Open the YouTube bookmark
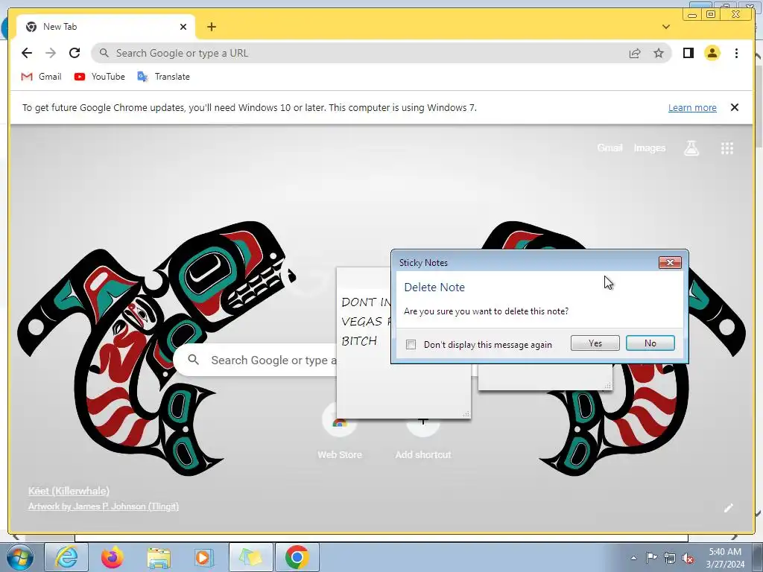This screenshot has height=572, width=763. [100, 77]
